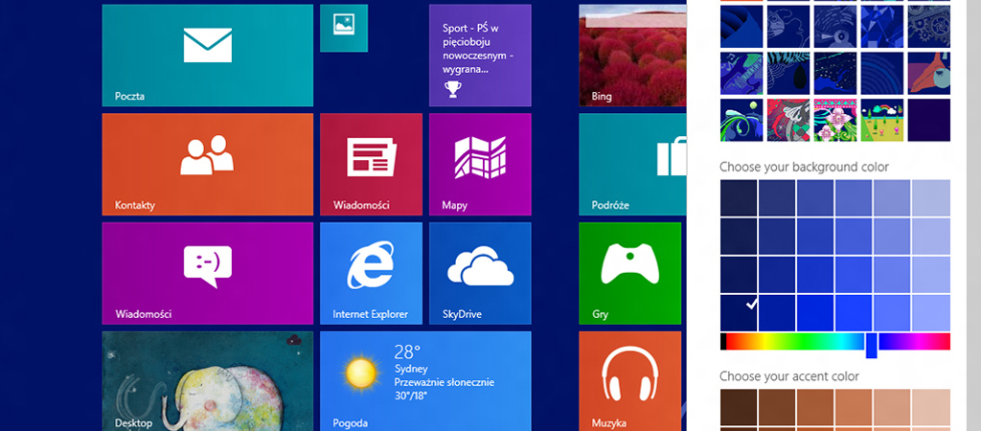
Task: Select the pixel landscape with rainbow pattern
Action: 881,120
